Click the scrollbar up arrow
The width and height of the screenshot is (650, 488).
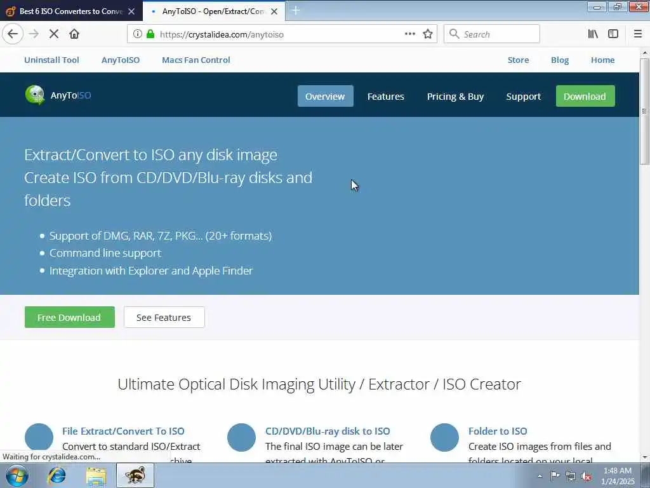(645, 53)
